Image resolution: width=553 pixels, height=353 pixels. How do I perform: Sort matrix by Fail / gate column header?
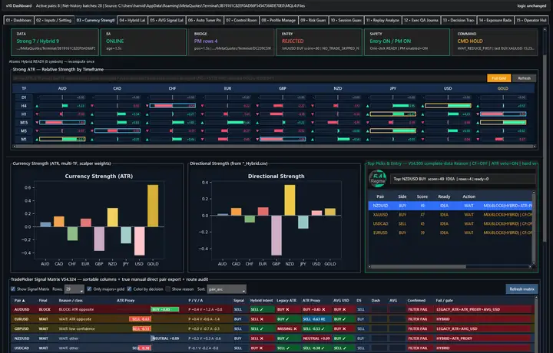click(x=444, y=301)
